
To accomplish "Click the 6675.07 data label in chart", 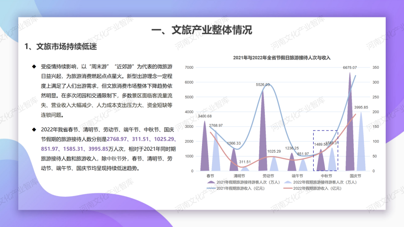I will pos(350,68).
